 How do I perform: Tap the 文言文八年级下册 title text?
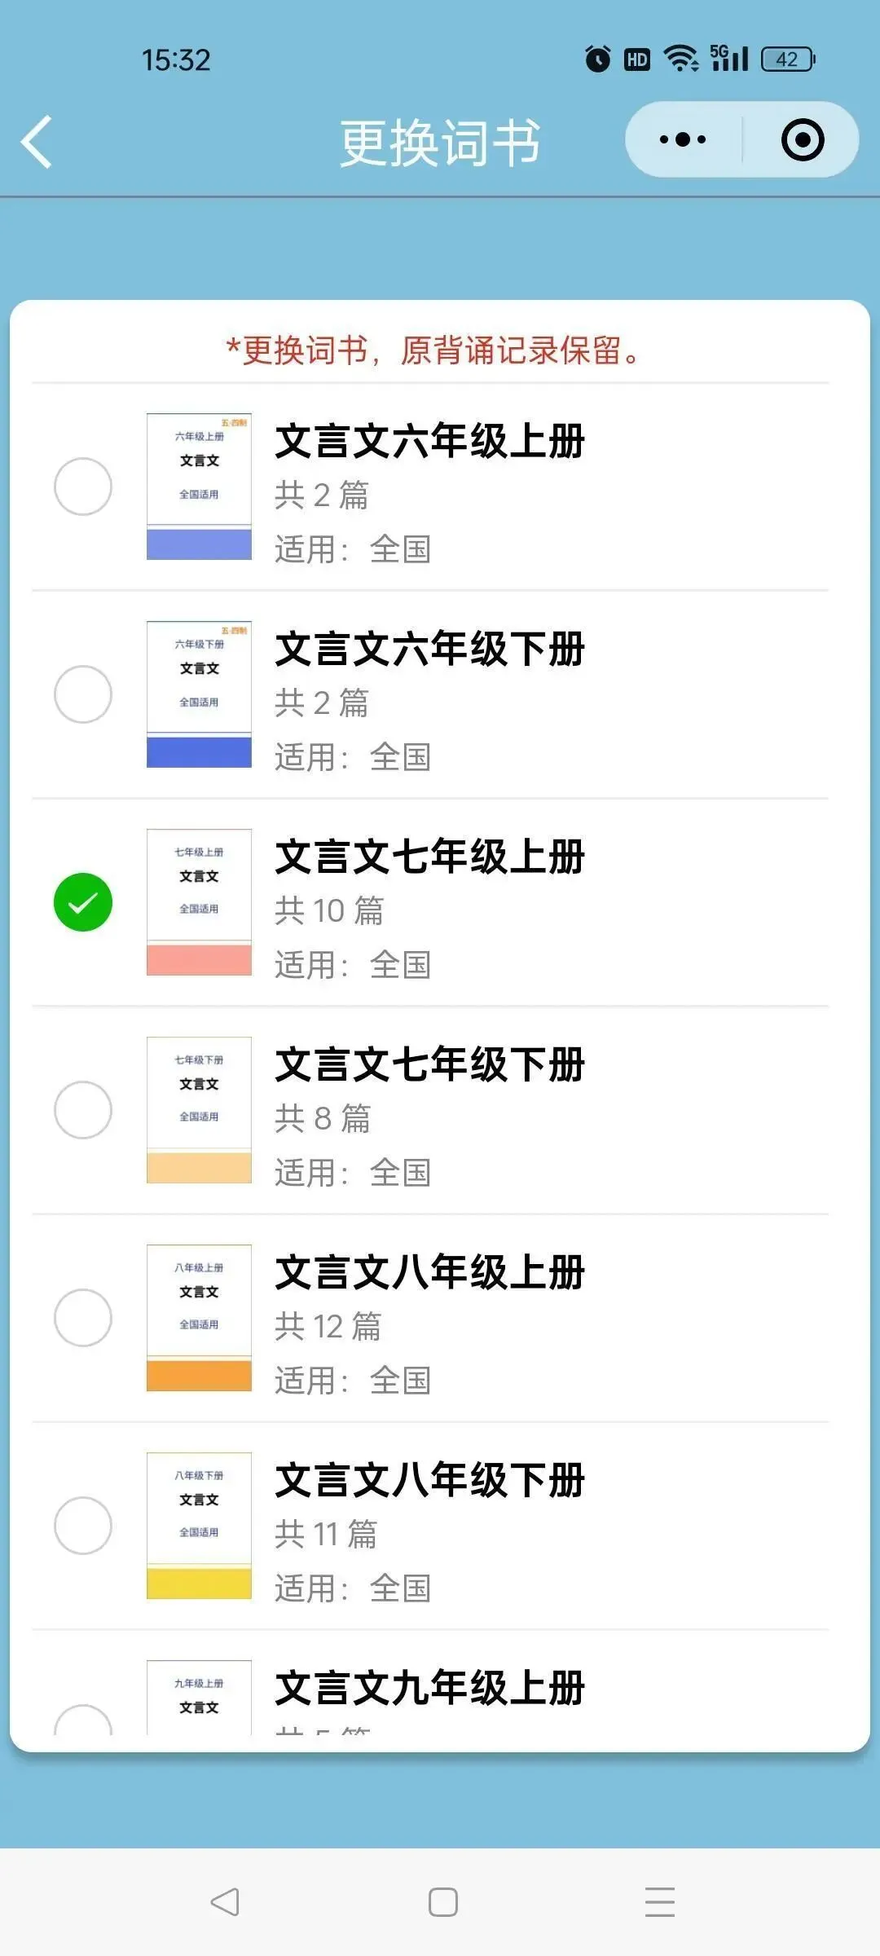pos(429,1481)
